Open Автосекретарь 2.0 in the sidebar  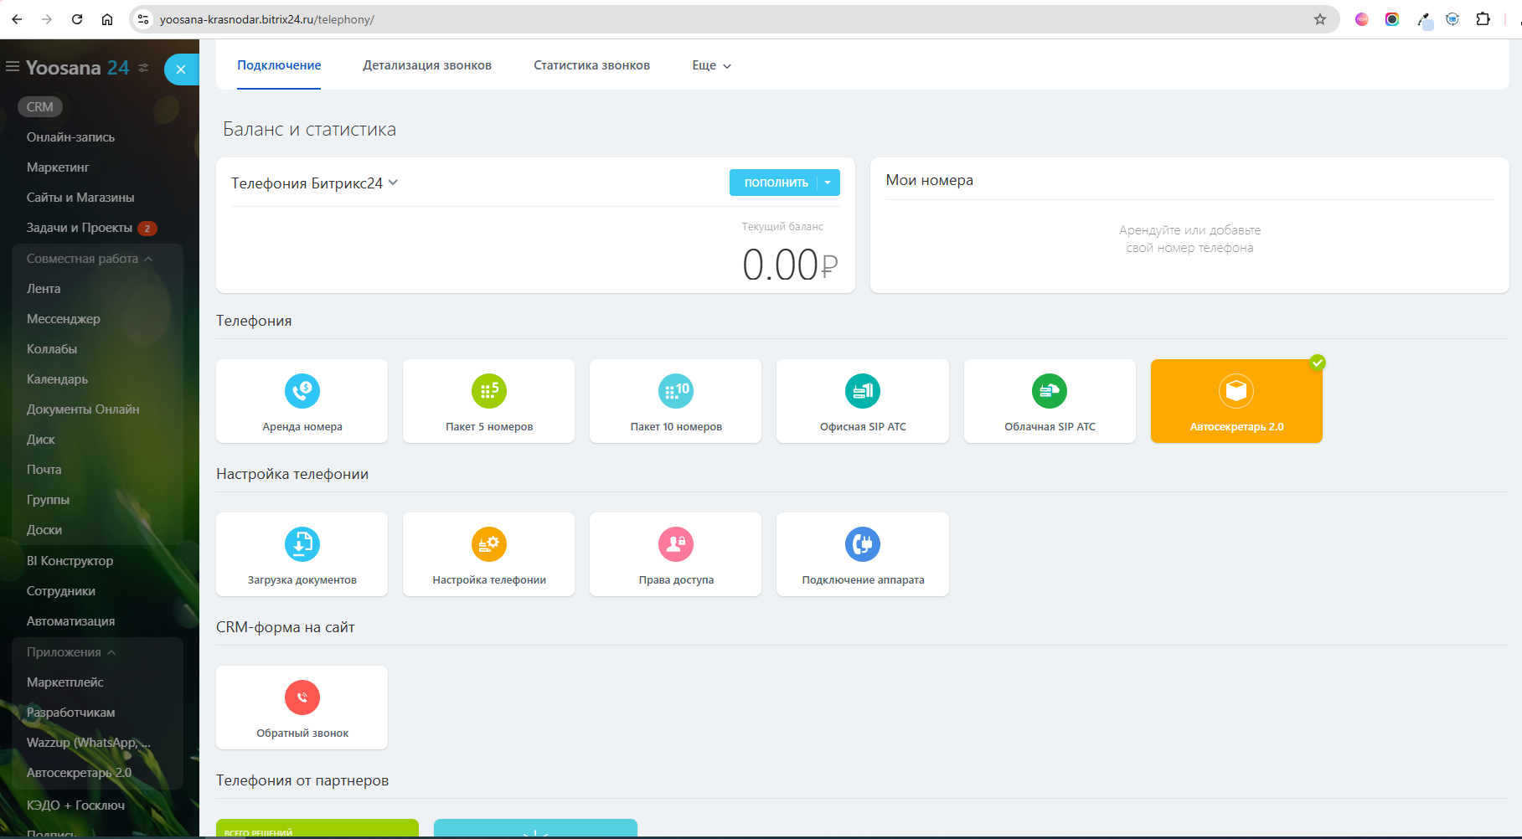click(x=79, y=773)
